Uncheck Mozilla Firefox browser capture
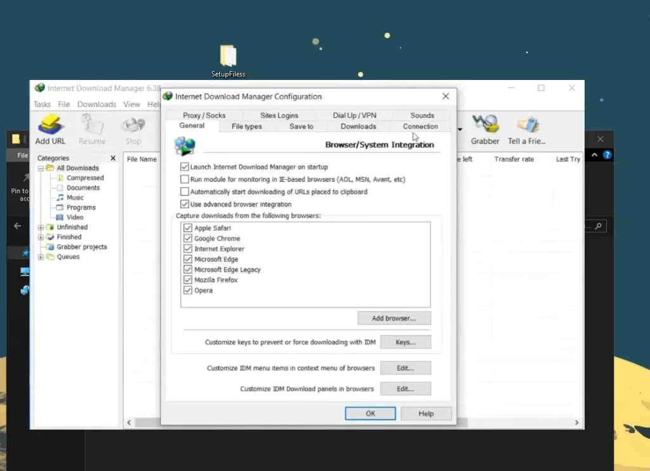Viewport: 650px width, 471px height. coord(188,280)
